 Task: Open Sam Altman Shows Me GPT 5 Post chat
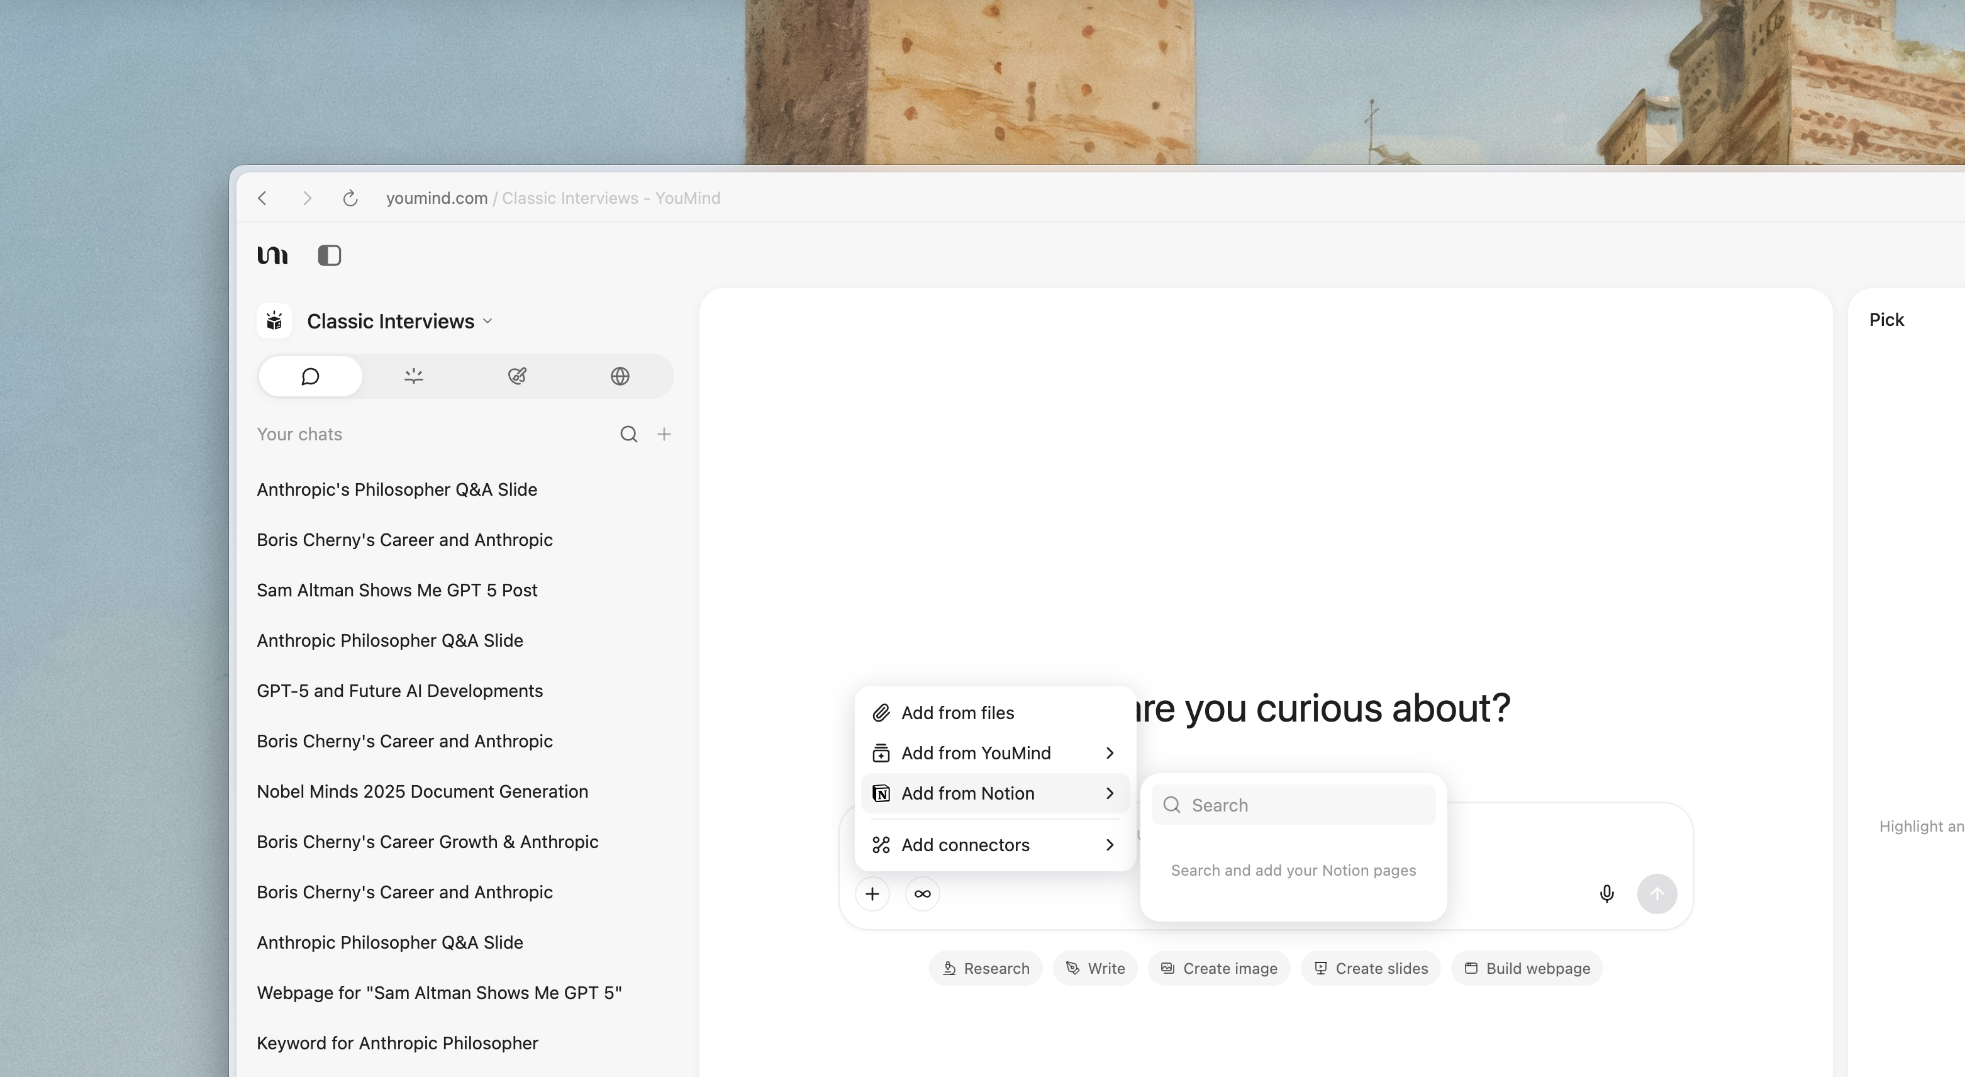coord(397,589)
